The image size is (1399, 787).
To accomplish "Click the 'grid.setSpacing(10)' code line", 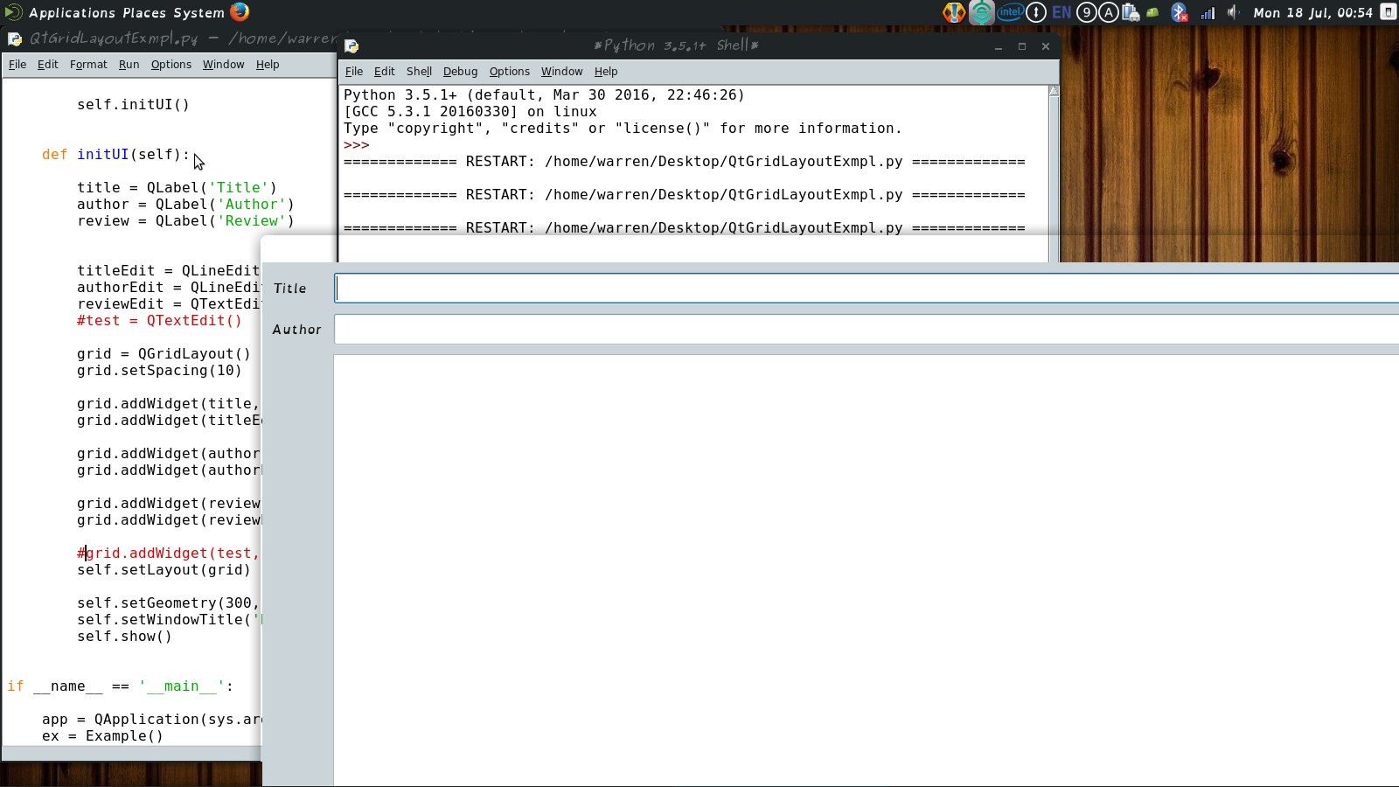I will point(159,371).
